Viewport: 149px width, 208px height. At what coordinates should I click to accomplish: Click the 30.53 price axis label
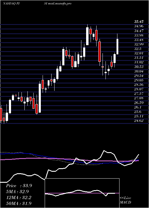pyautogui.click(x=139, y=67)
